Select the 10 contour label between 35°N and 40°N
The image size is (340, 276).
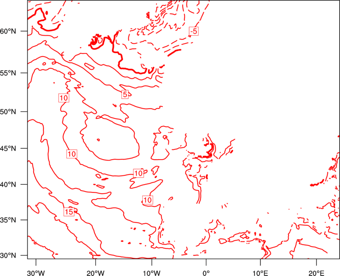pyautogui.click(x=147, y=200)
